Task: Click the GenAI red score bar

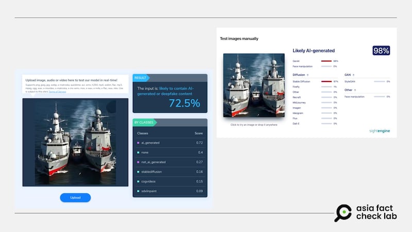Action: tap(327, 61)
